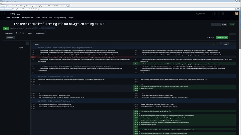This screenshot has height=135, width=241.
Task: Open the noamr/nav-timing-fetch branch link
Action: 48,28
